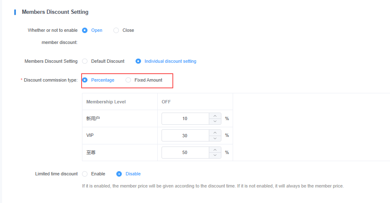This screenshot has height=203, width=390.
Task: Click up arrow on VIP discount
Action: pos(215,133)
